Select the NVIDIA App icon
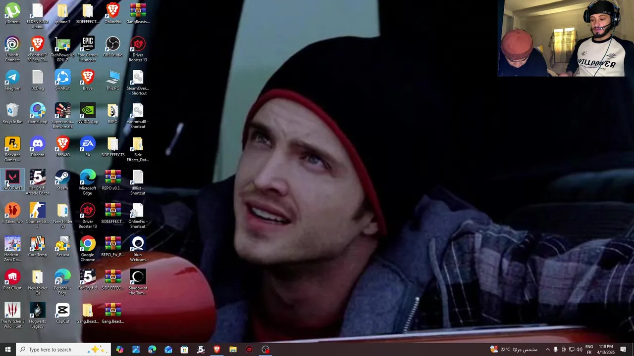Viewport: 634px width, 356px height. tap(88, 113)
